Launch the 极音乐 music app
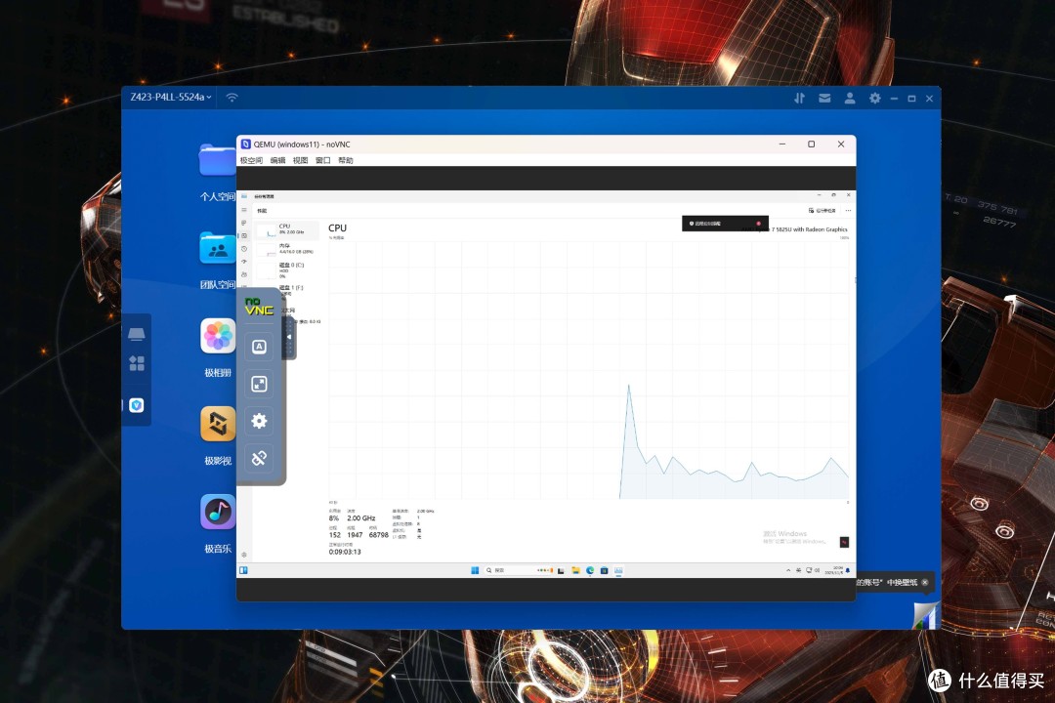Image resolution: width=1055 pixels, height=703 pixels. (218, 512)
